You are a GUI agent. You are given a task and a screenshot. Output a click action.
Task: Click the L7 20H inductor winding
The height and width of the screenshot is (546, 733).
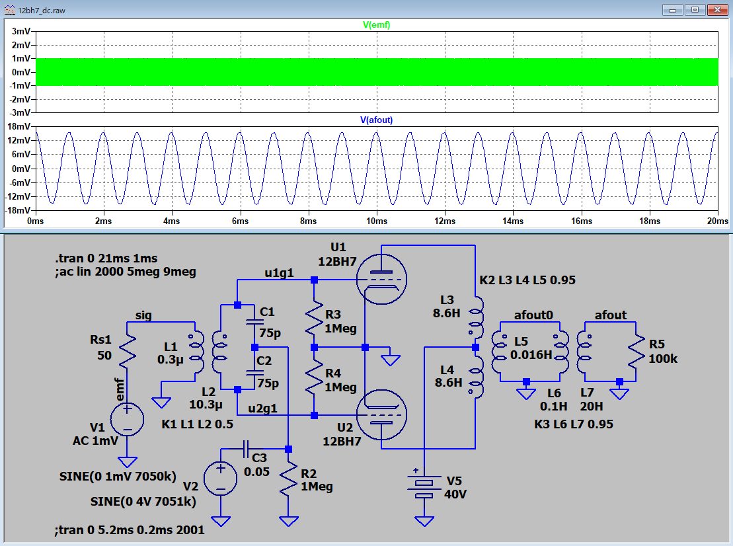coord(583,352)
